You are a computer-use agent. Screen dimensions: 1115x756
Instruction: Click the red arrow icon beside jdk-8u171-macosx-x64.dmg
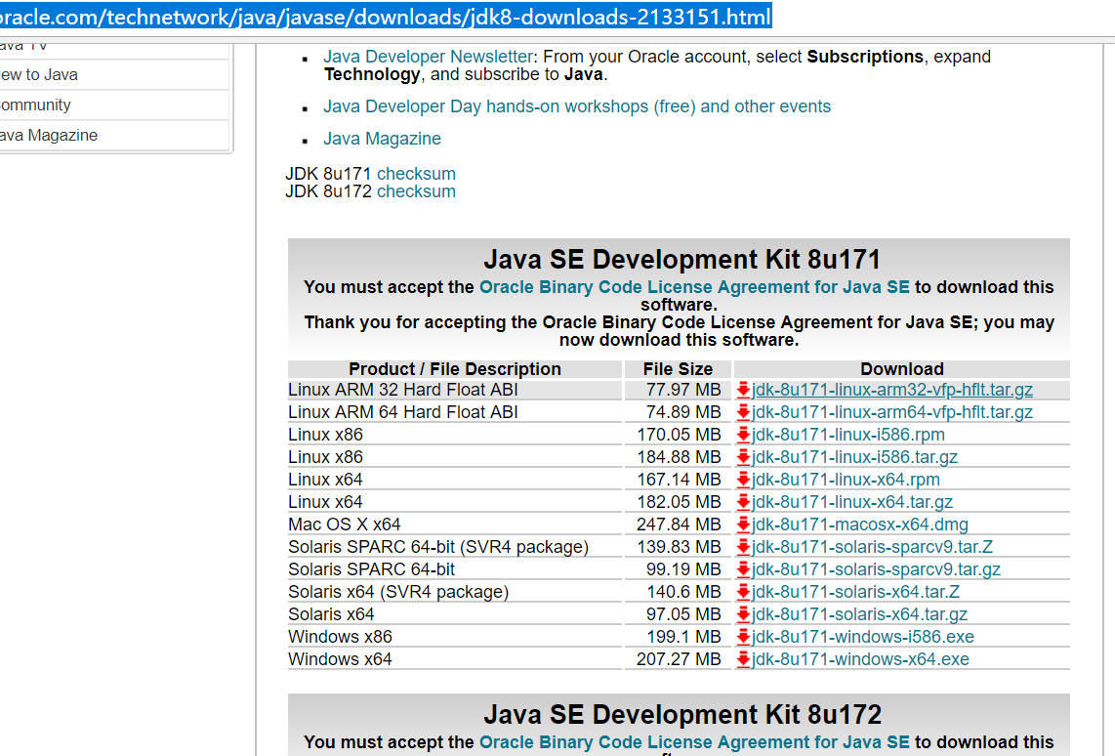click(743, 525)
